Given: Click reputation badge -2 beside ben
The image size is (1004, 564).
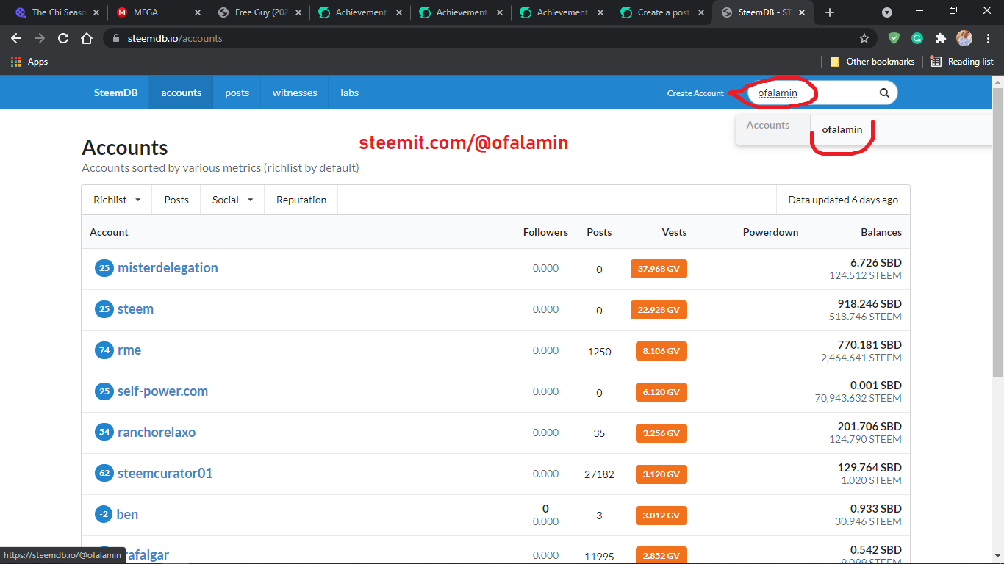Looking at the screenshot, I should point(104,515).
